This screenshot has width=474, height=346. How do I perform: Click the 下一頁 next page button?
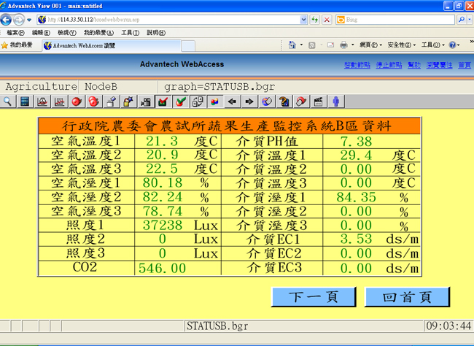314,297
